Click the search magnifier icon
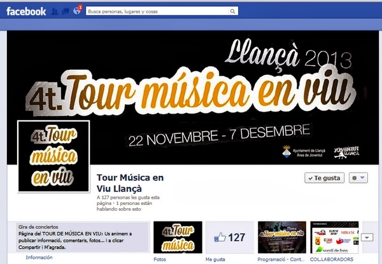This screenshot has width=382, height=264. [232, 11]
